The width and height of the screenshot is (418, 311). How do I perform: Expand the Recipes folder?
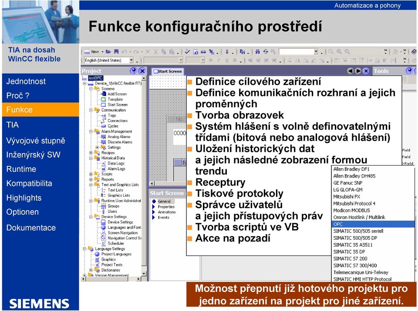pos(91,153)
